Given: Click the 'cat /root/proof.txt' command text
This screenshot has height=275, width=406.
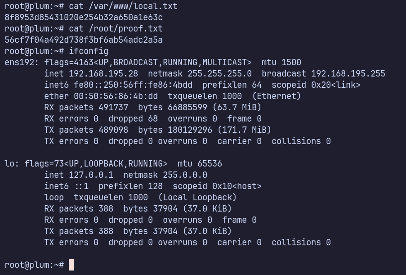Looking at the screenshot, I should click(116, 29).
